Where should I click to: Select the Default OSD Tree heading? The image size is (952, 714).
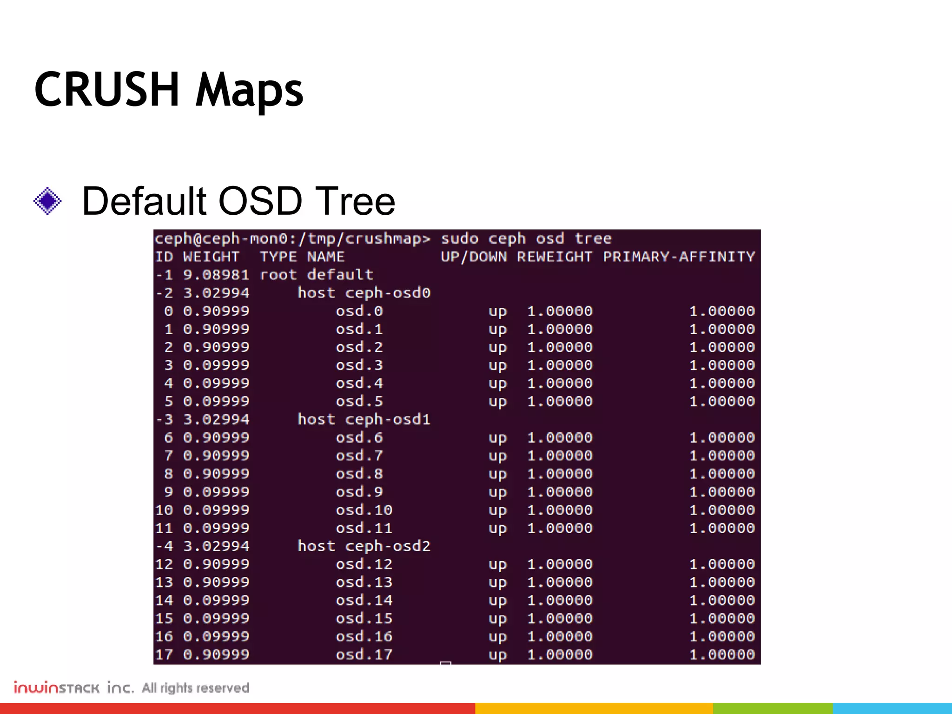pyautogui.click(x=238, y=201)
